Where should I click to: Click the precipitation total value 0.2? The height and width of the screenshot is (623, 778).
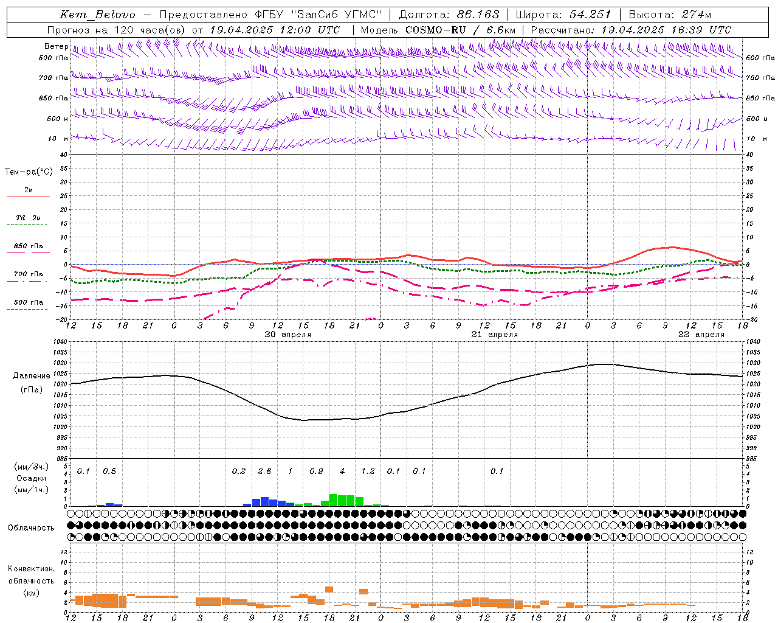tap(239, 471)
